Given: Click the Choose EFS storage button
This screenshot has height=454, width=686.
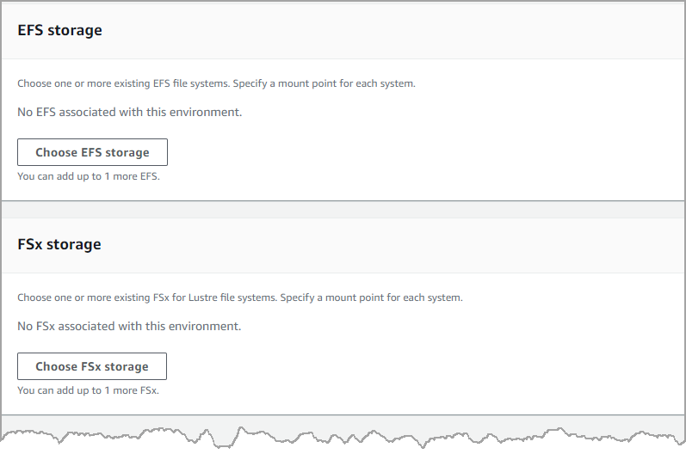Looking at the screenshot, I should 92,152.
